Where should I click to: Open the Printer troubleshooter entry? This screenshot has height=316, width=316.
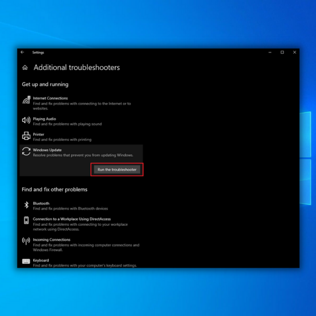tap(81, 137)
